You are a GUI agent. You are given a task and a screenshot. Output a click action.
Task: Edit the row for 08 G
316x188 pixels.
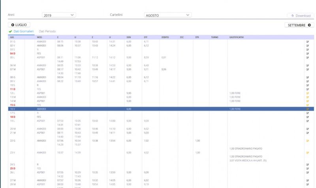pyautogui.click(x=307, y=77)
